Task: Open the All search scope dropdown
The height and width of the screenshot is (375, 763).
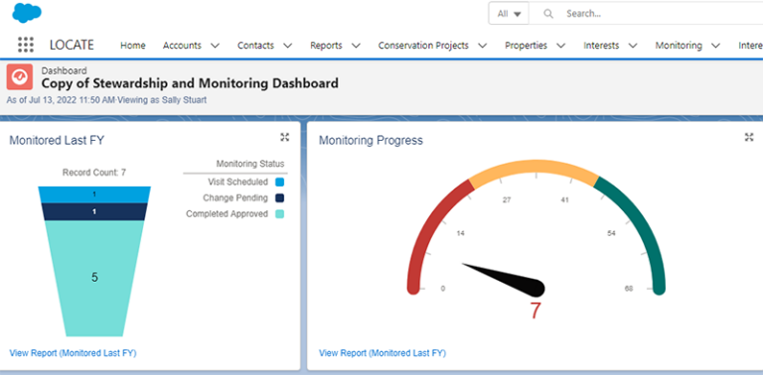Action: [509, 14]
